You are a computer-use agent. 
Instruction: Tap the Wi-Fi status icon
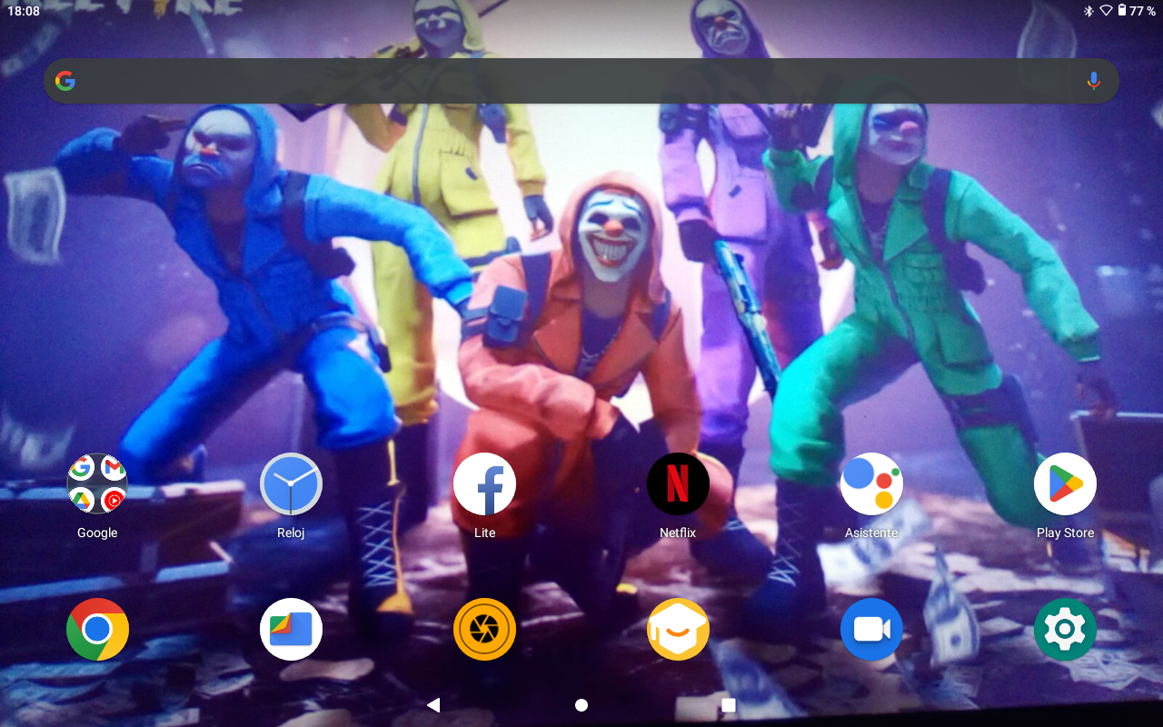pyautogui.click(x=1106, y=11)
